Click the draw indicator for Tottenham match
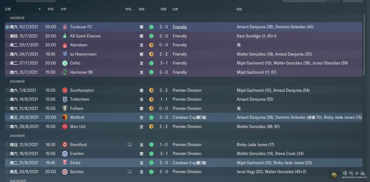The image size is (370, 182). pos(151,99)
